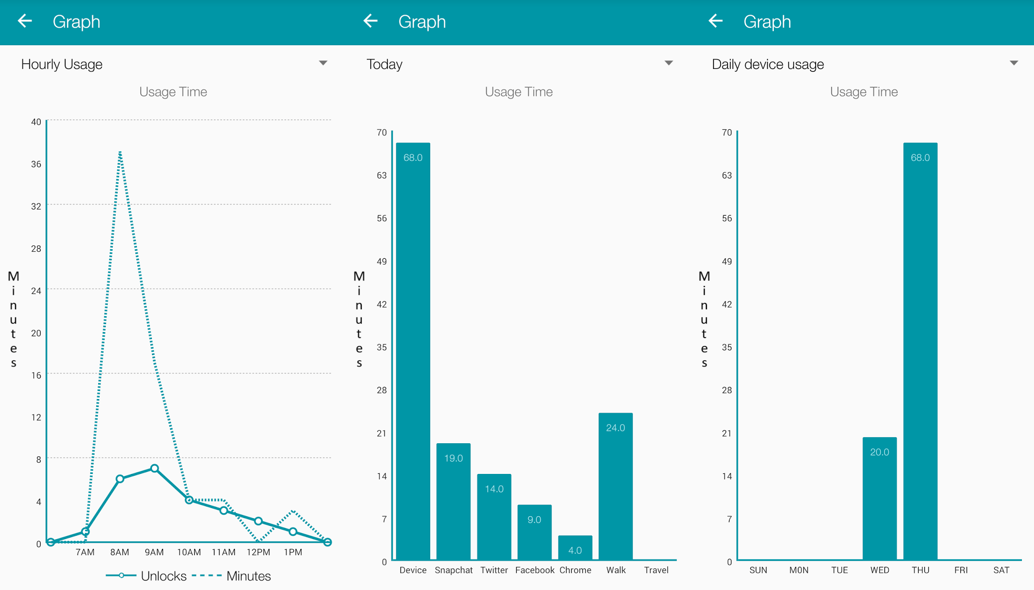
Task: Open the Hourly Usage dropdown
Action: (x=174, y=64)
